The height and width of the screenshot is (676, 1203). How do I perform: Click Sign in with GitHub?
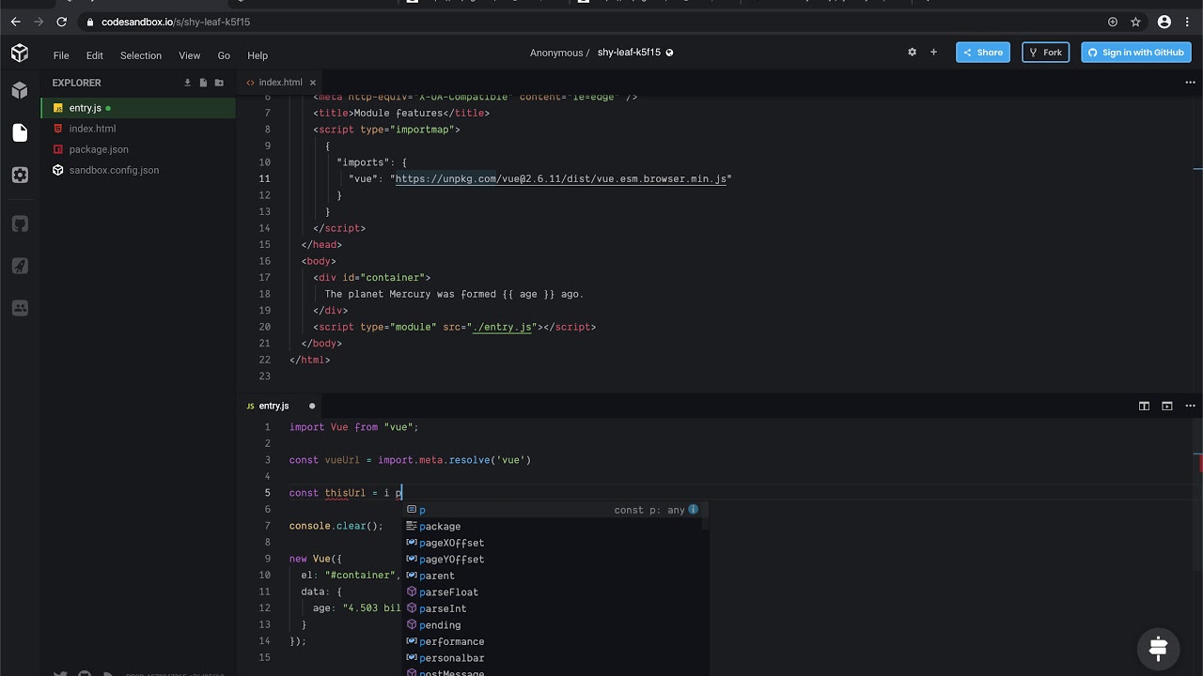(x=1136, y=53)
